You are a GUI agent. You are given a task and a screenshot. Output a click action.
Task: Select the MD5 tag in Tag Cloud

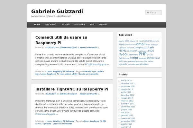pos(151,51)
